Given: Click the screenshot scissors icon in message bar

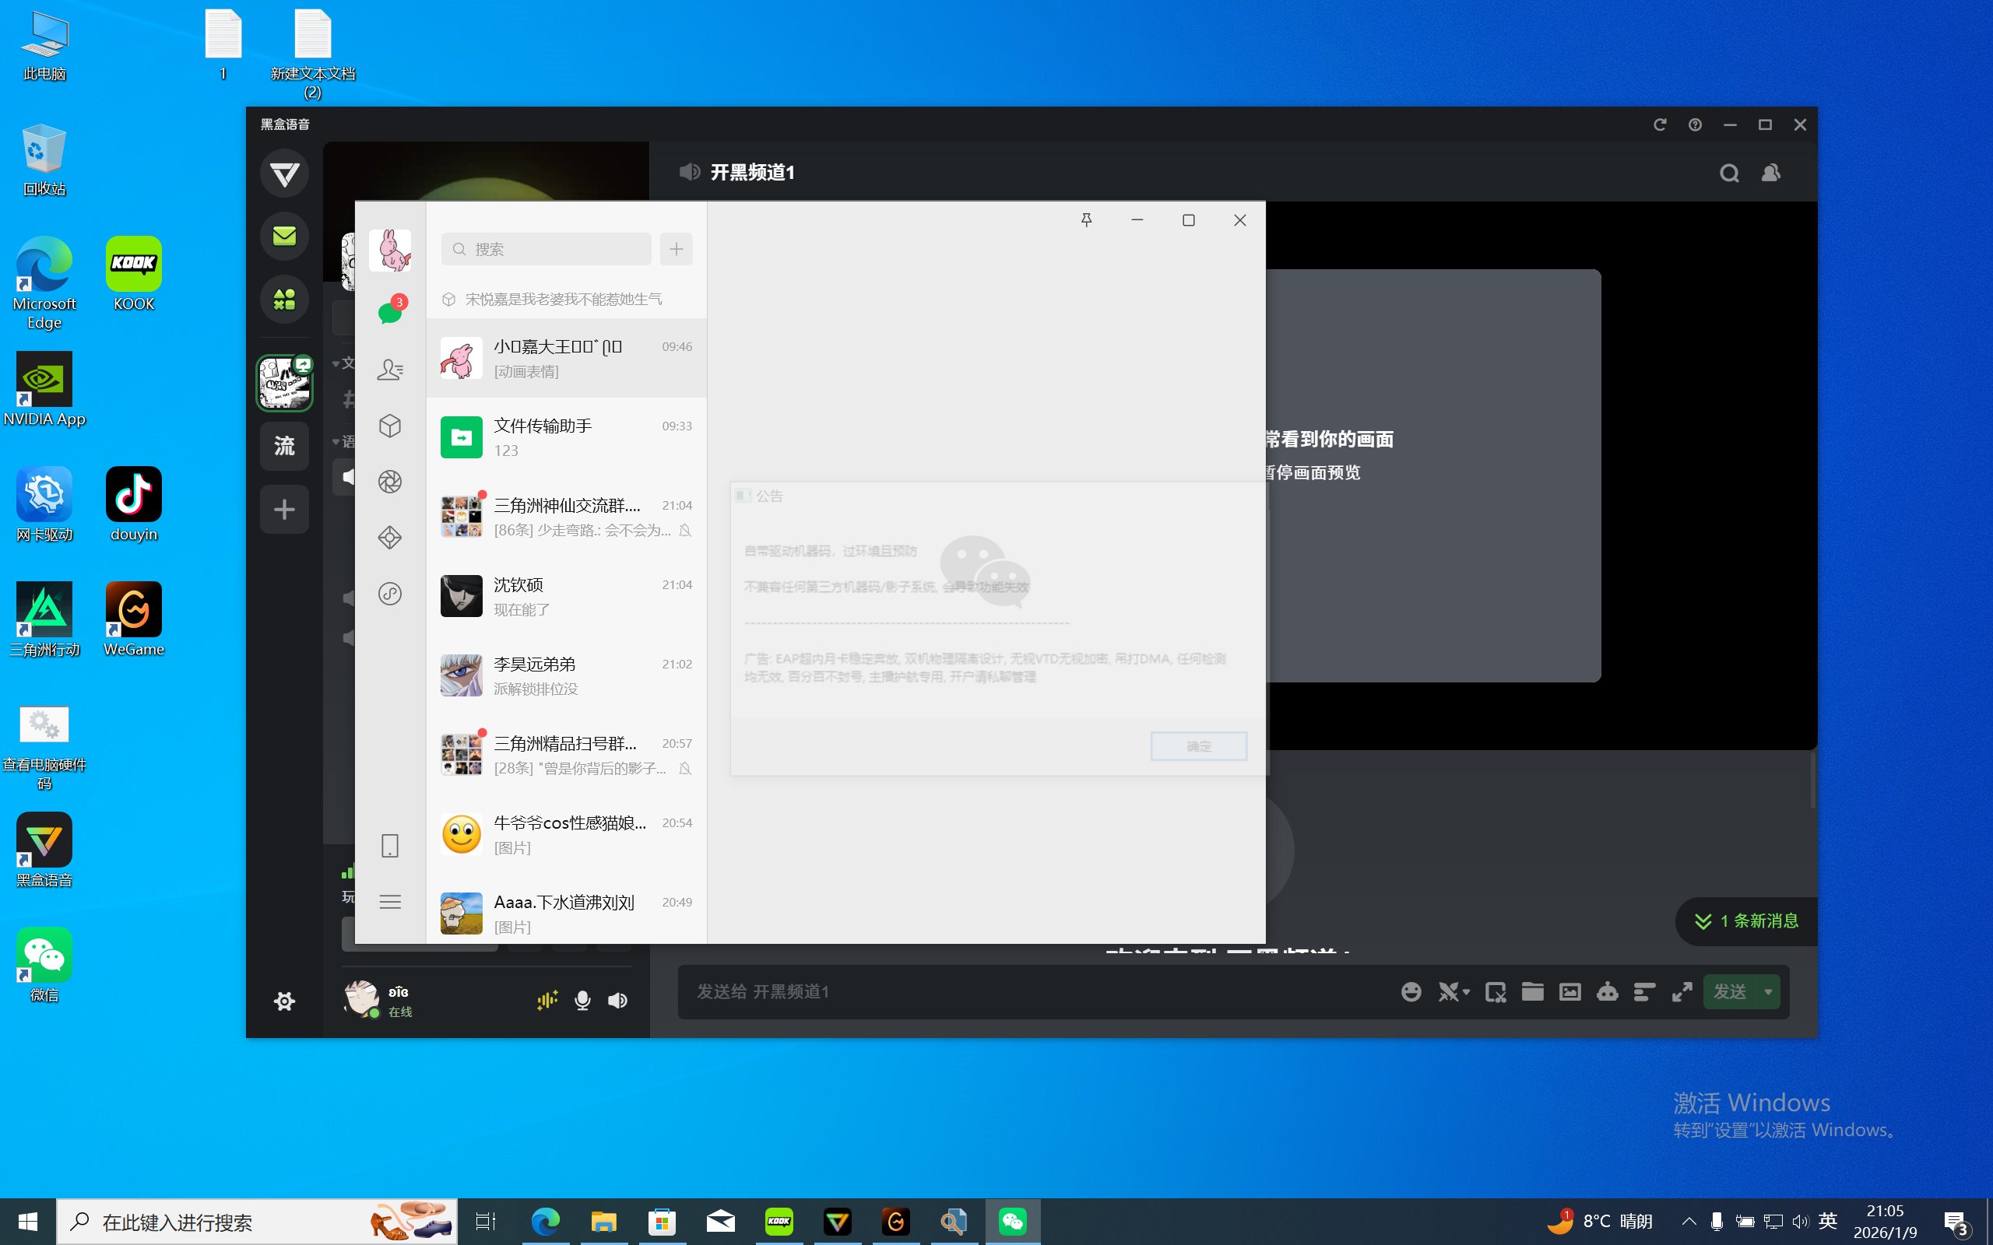Looking at the screenshot, I should 1495,992.
